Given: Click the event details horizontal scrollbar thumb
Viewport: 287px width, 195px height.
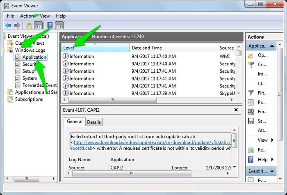Looking at the screenshot, I should tap(132, 173).
